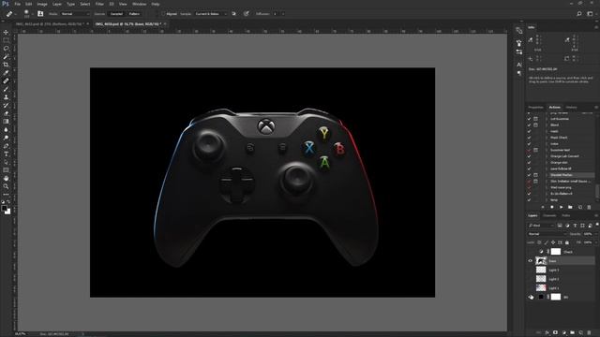Switch to the first inactive document tab

[50, 24]
